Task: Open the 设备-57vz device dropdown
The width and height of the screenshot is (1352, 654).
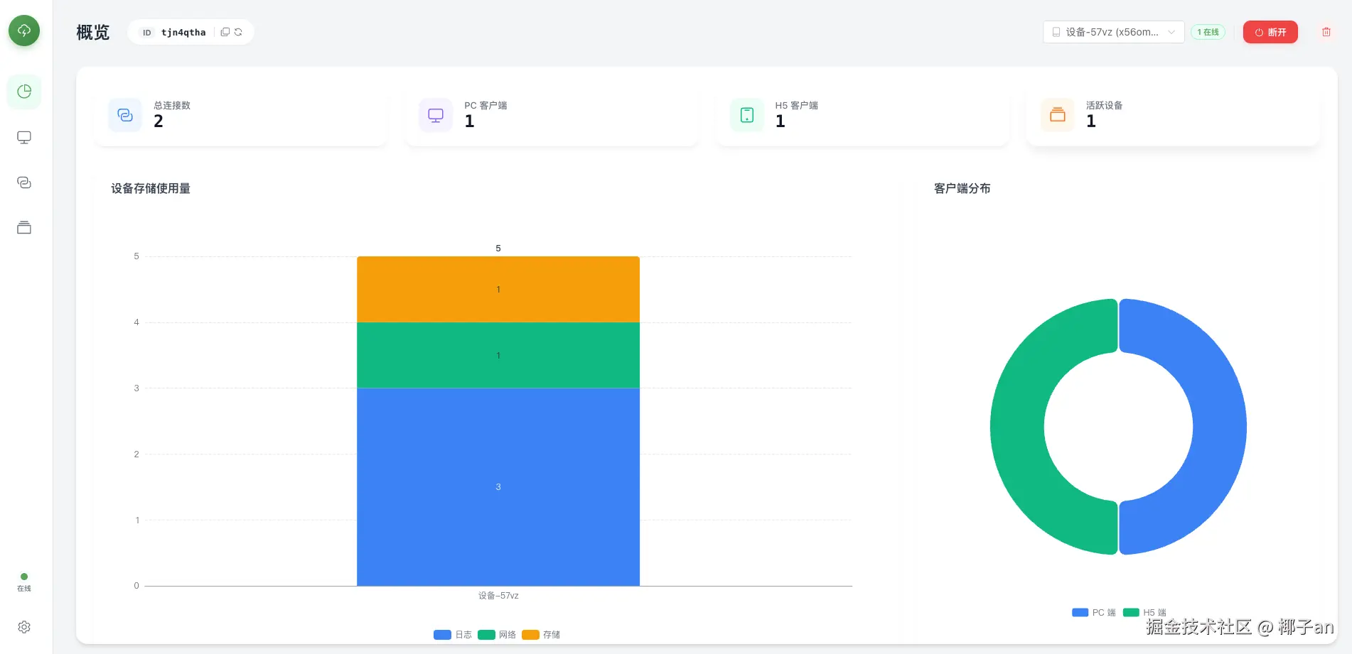Action: point(1114,32)
